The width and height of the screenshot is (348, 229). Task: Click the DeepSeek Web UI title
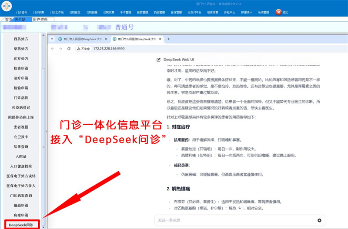(179, 60)
